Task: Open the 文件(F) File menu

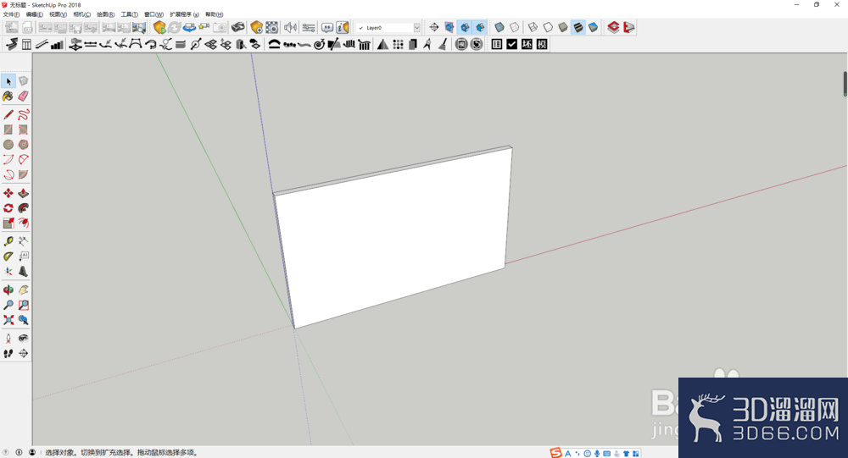Action: [x=11, y=14]
